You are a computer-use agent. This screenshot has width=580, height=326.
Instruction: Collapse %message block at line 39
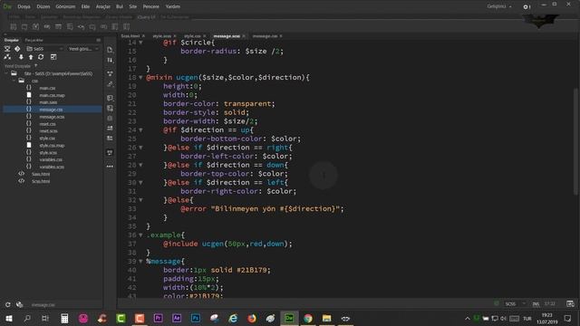141,262
